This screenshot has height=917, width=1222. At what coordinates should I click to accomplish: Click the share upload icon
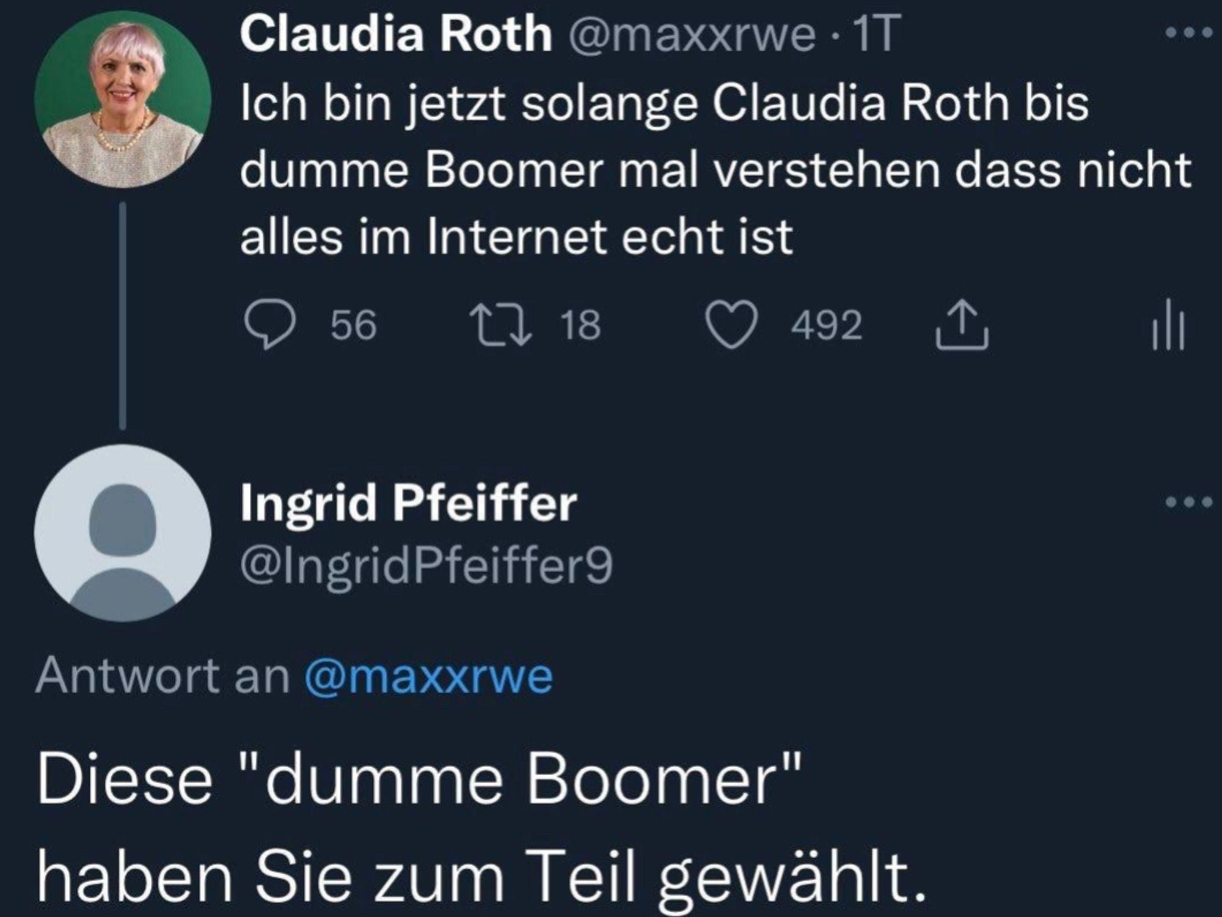coord(961,325)
